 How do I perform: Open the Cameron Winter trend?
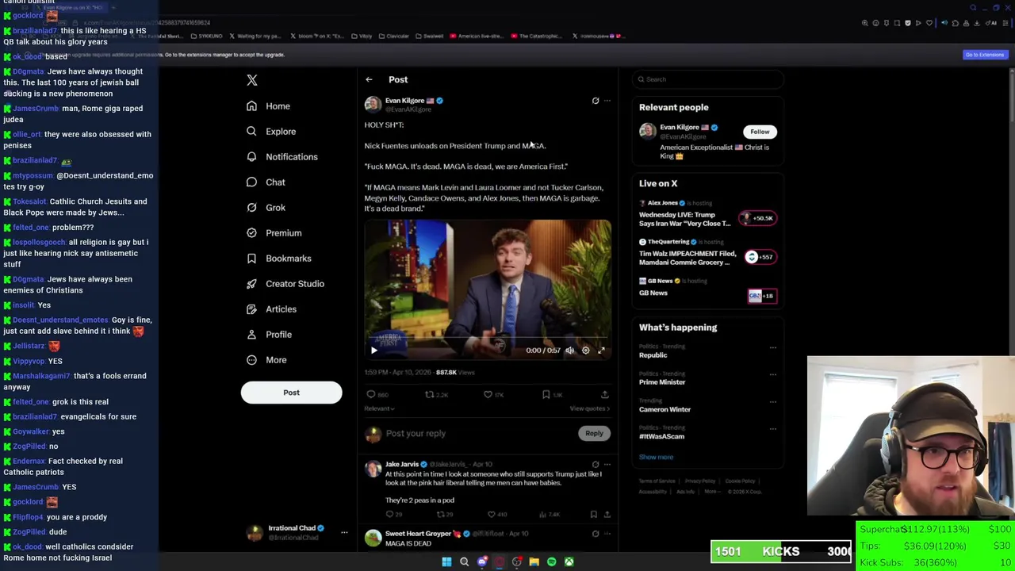pos(665,410)
